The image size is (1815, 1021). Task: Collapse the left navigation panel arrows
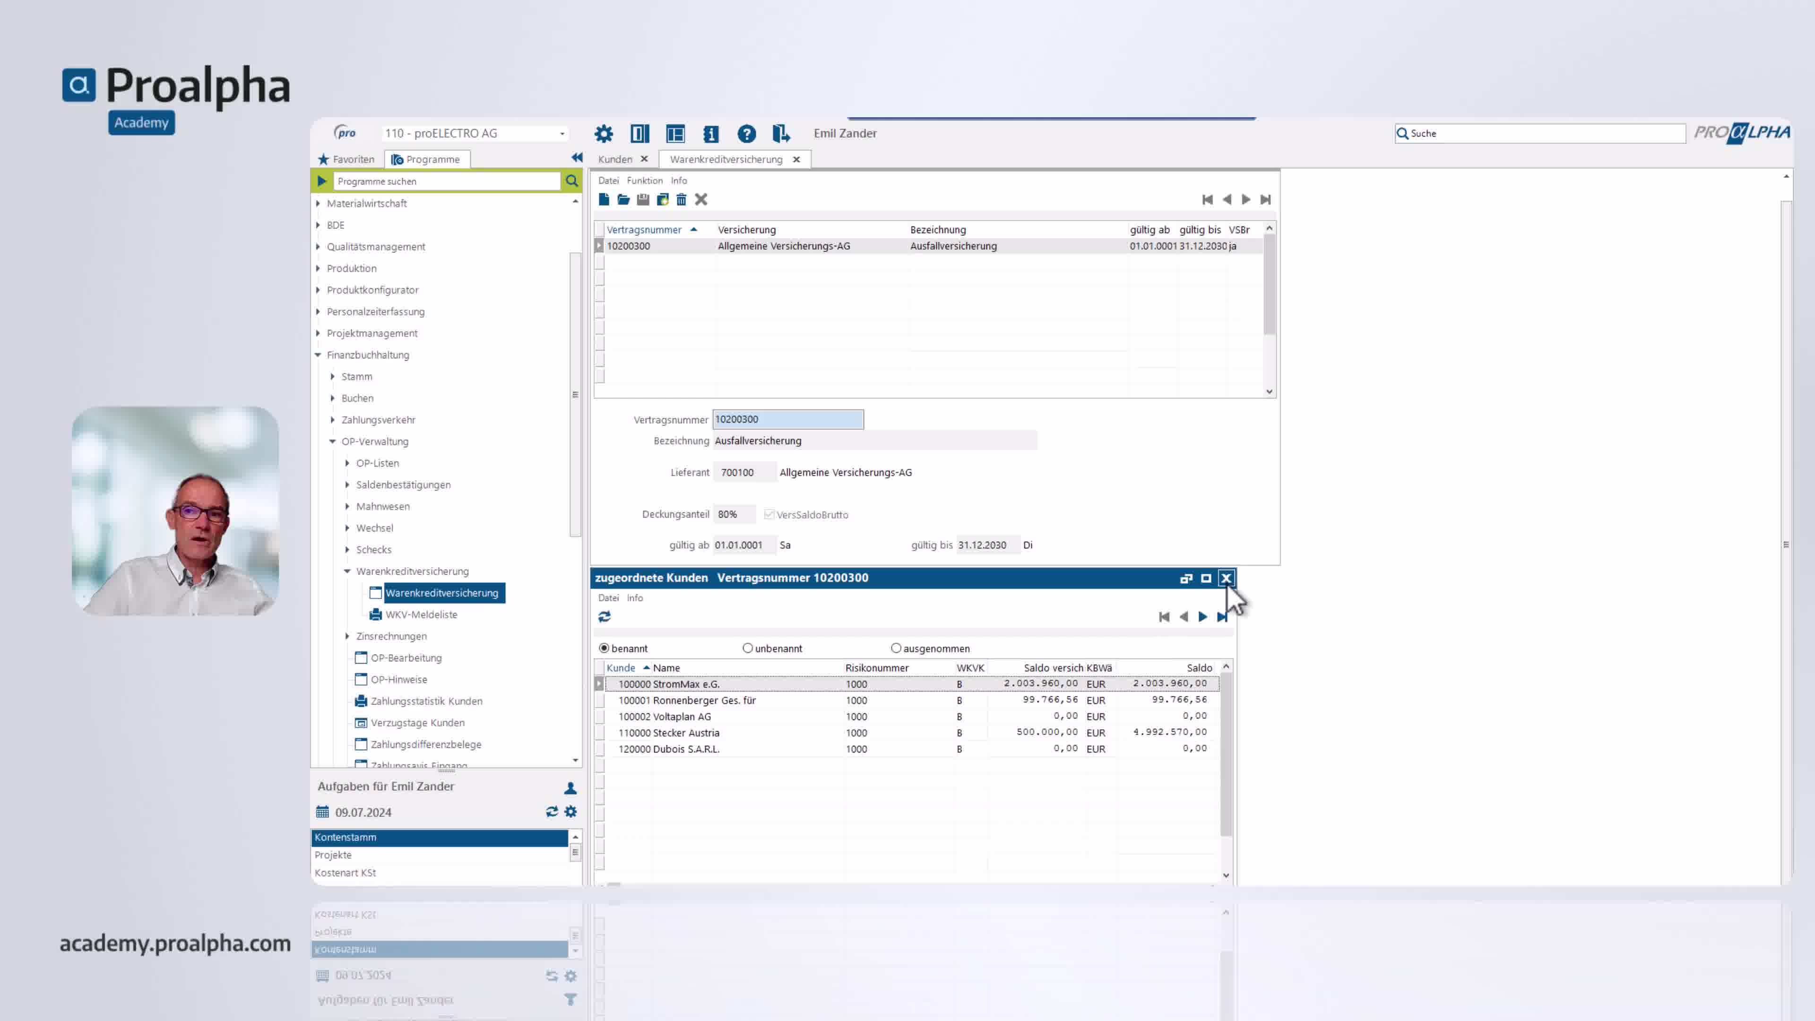pyautogui.click(x=577, y=158)
